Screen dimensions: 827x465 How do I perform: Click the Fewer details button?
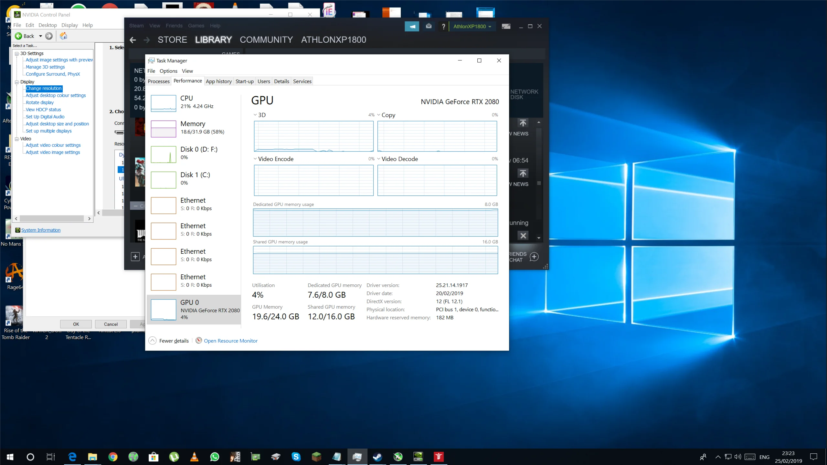click(169, 341)
